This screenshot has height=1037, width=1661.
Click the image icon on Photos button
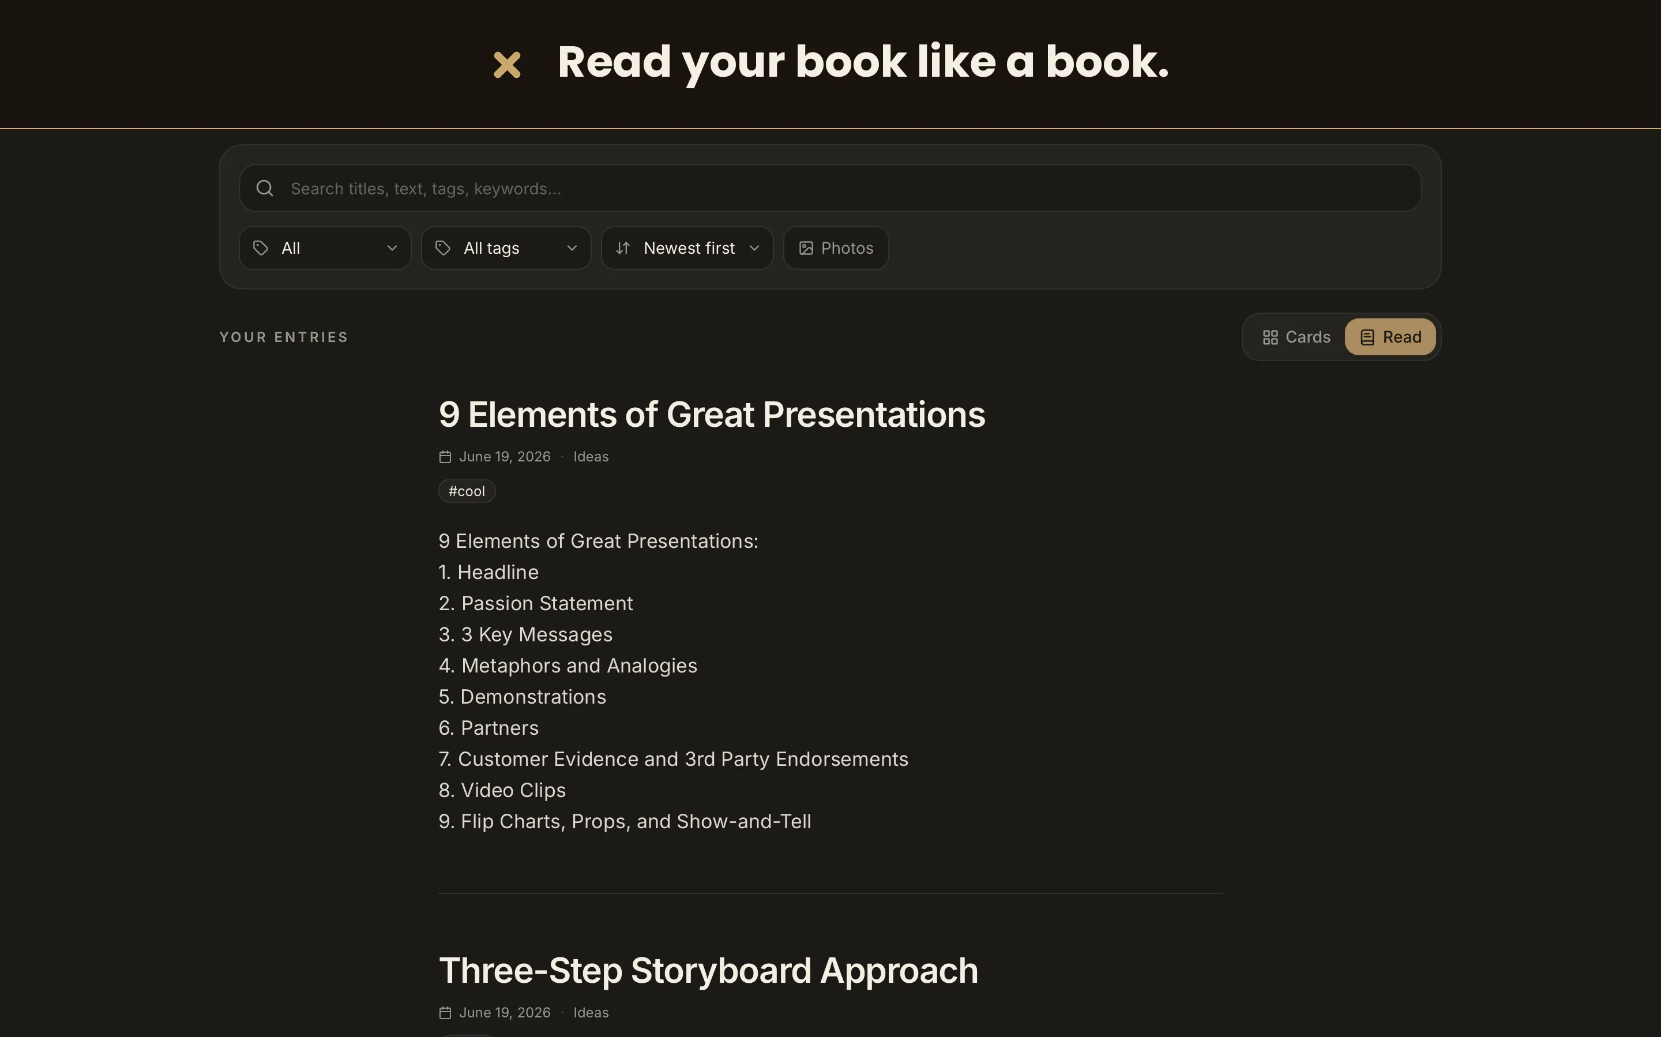(806, 248)
